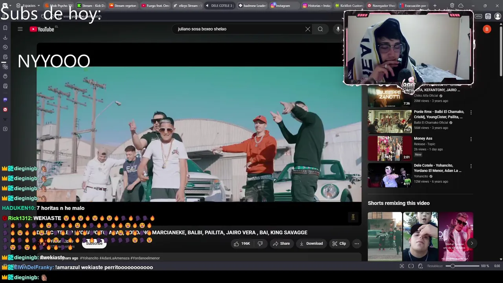
Task: Switch to the Instagram tab
Action: pyautogui.click(x=284, y=6)
